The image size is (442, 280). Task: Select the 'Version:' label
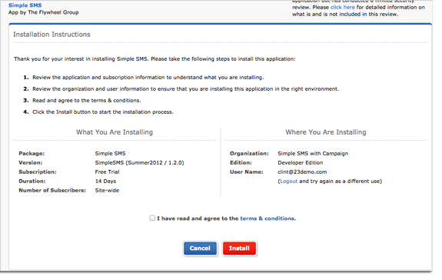31,163
